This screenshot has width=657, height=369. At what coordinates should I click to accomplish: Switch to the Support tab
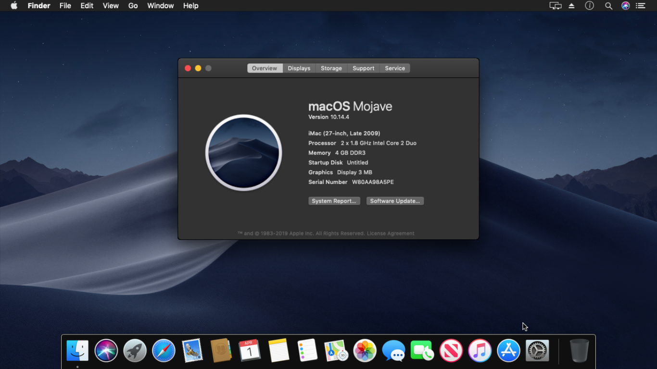tap(364, 68)
